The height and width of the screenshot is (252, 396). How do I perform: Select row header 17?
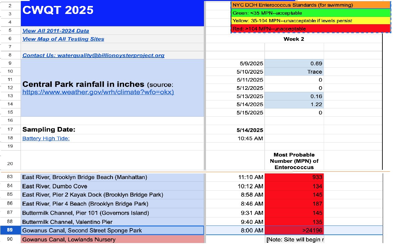[10, 129]
